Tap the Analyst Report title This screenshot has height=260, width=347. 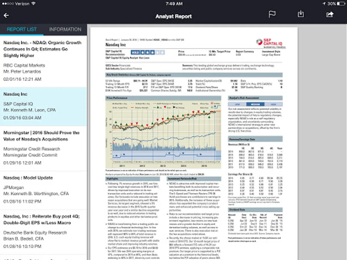click(x=173, y=16)
